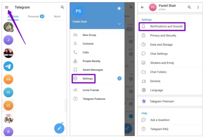206x139 pixels.
Task: Click the search icon in chat list
Action: (x=62, y=7)
